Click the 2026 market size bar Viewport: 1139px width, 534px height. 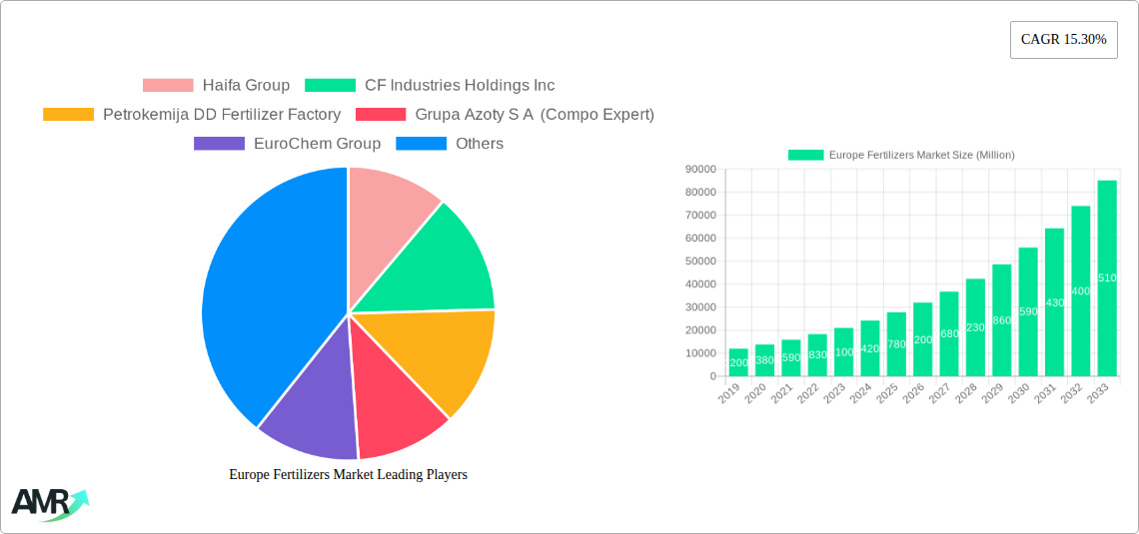click(x=922, y=339)
